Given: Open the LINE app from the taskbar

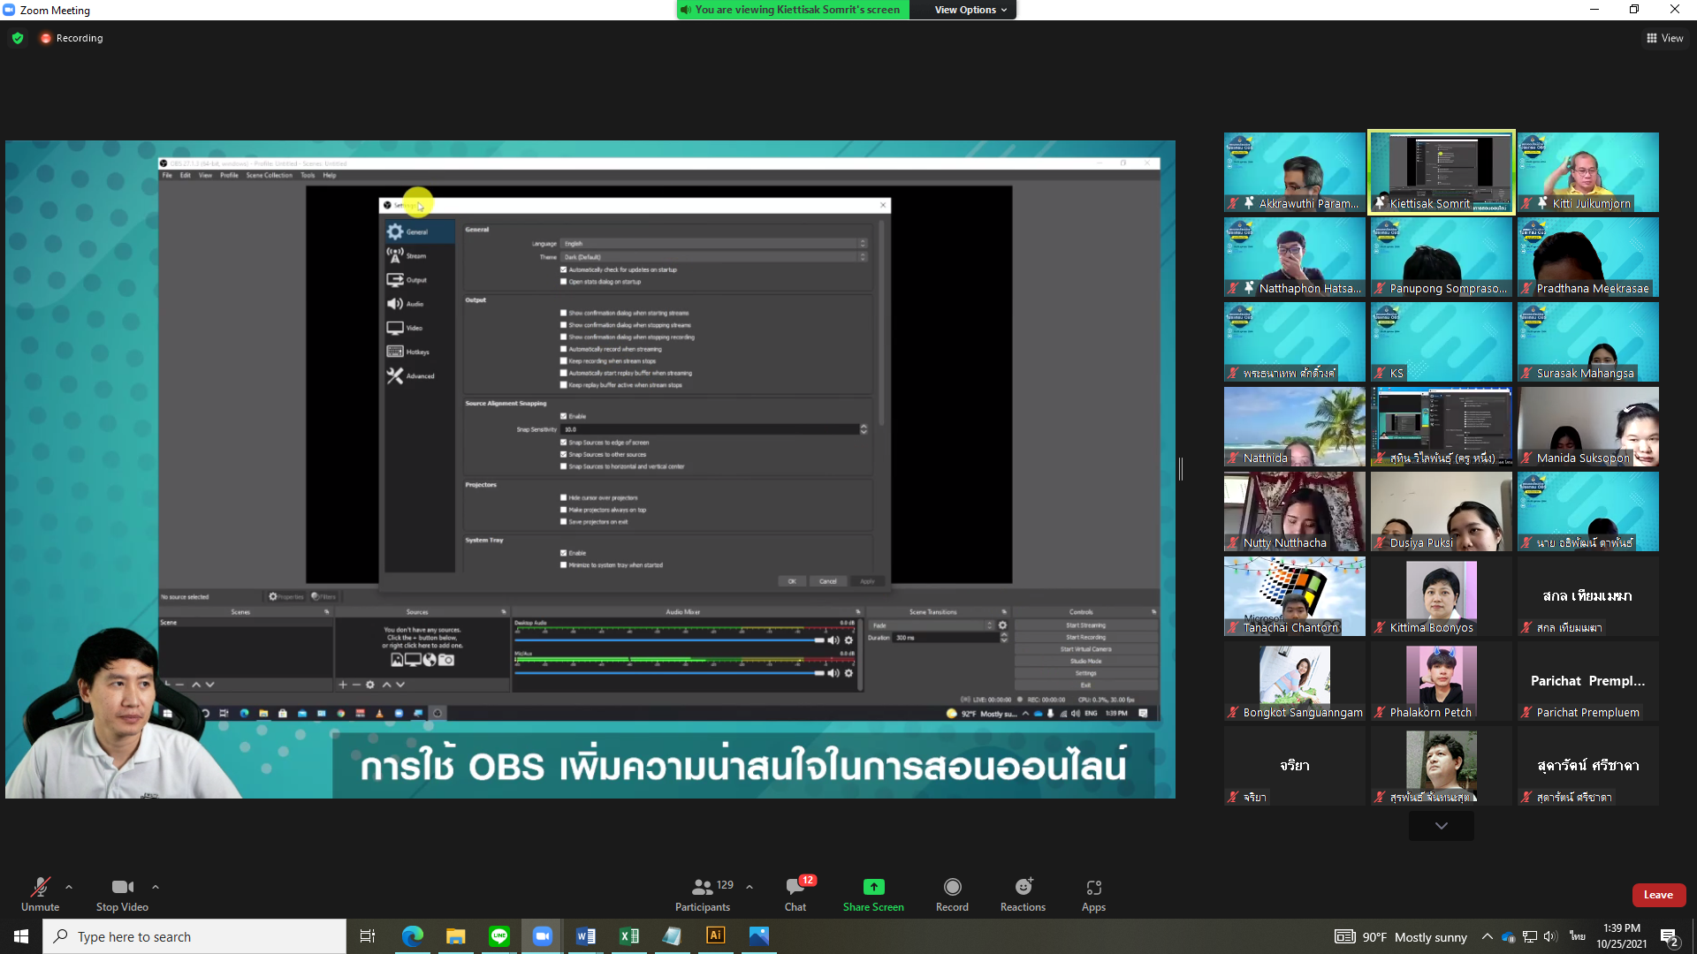Looking at the screenshot, I should (x=498, y=936).
